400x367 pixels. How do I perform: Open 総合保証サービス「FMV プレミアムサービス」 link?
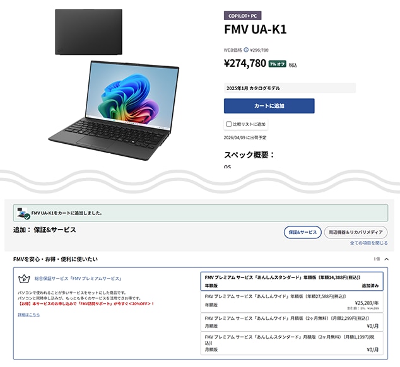[78, 279]
